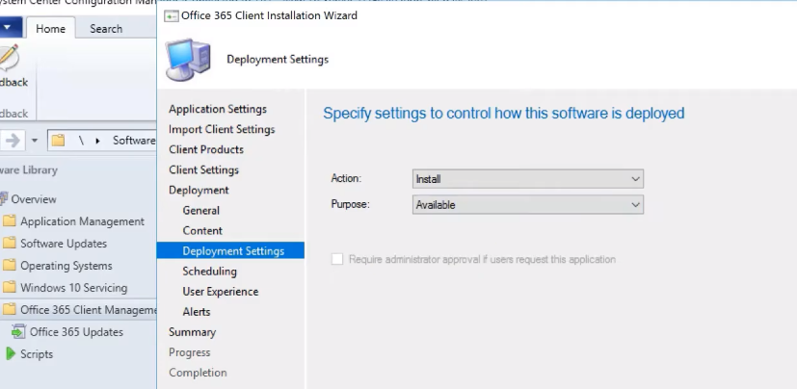
Task: Click the Software Updates folder icon
Action: (x=9, y=244)
